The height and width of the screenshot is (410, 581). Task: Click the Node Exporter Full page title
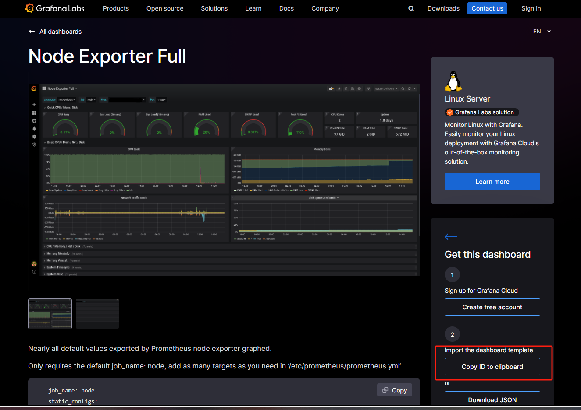click(107, 56)
